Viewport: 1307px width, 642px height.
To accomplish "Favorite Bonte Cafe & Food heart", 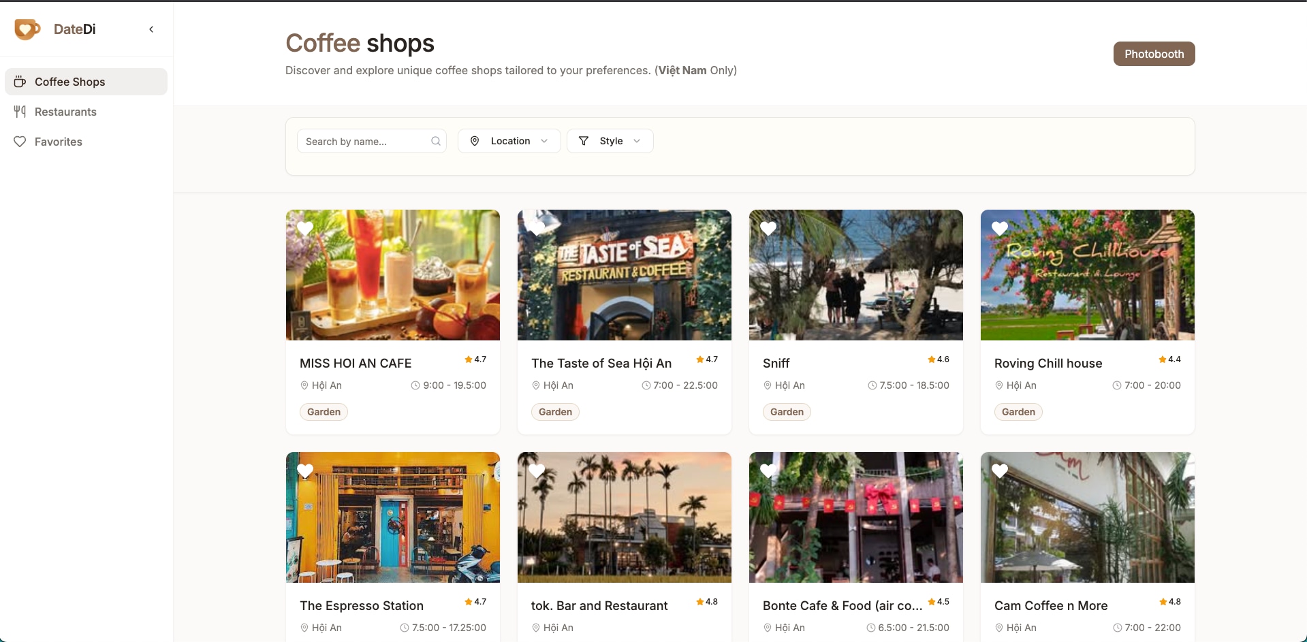I will [x=768, y=471].
